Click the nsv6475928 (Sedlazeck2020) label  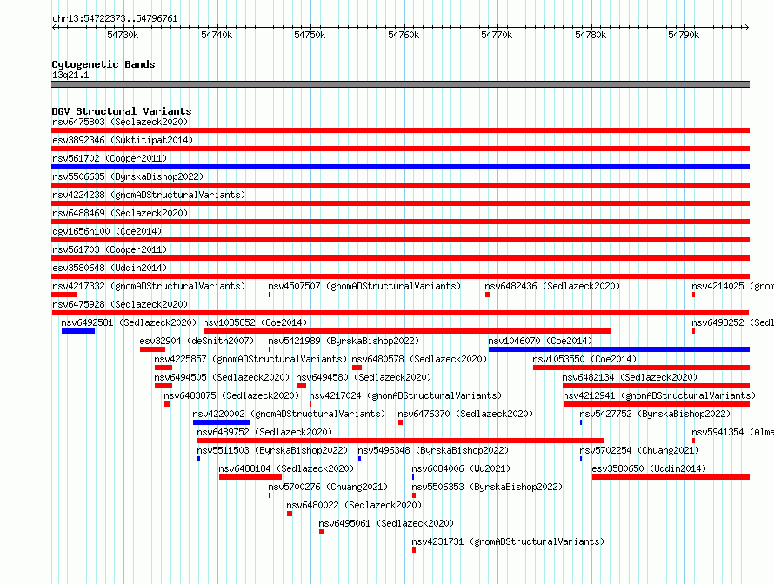[x=120, y=304]
